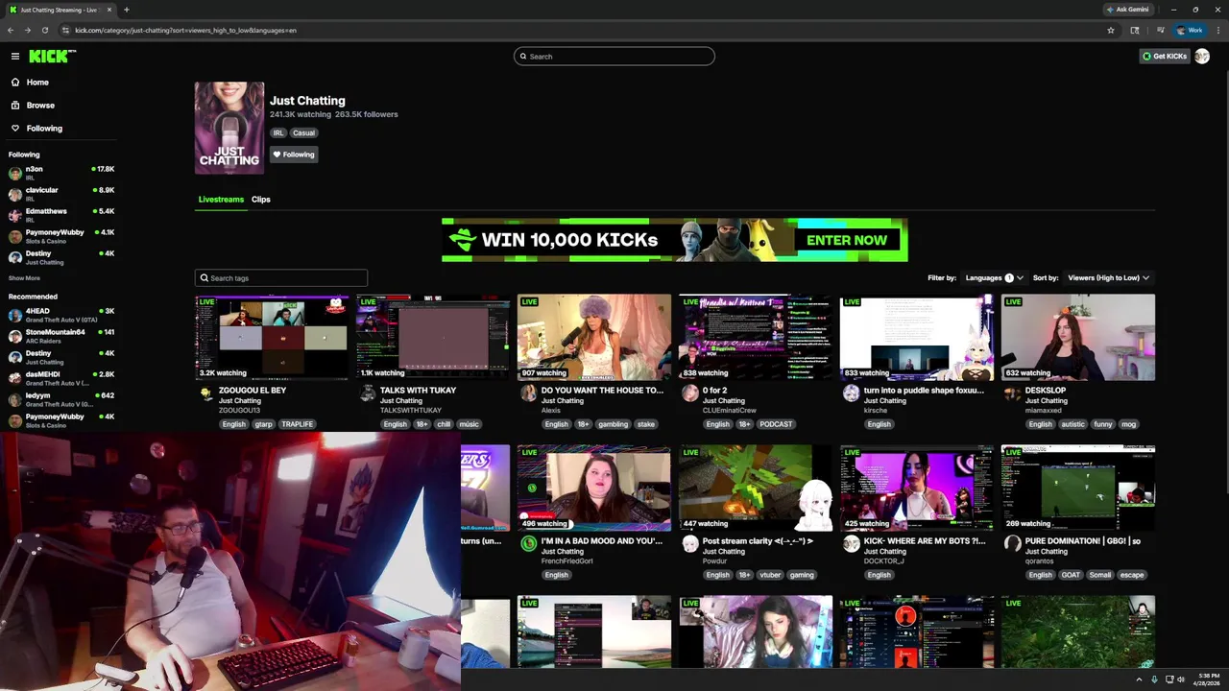Select the PODCAST tag

[x=776, y=424]
